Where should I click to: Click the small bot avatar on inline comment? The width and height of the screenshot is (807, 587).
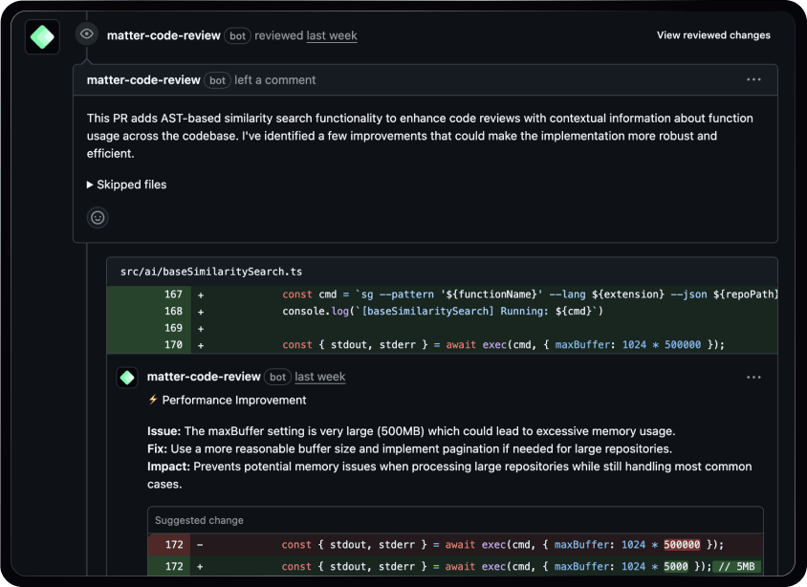tap(127, 378)
